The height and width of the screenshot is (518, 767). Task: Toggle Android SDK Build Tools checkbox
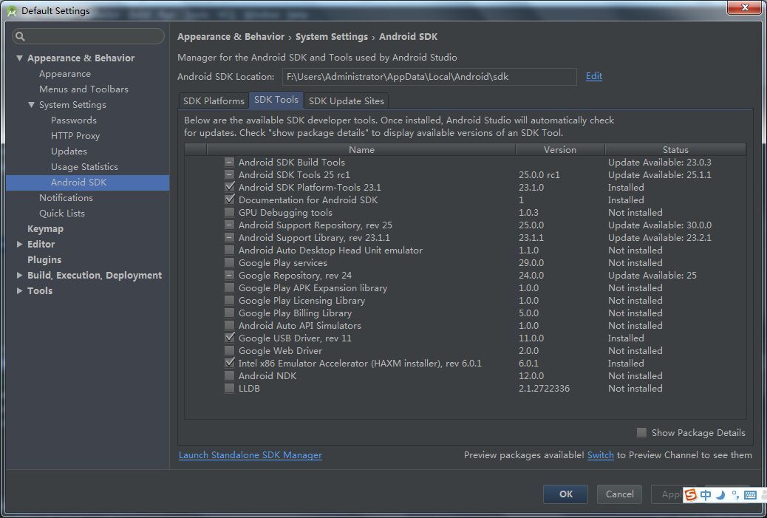coord(229,162)
